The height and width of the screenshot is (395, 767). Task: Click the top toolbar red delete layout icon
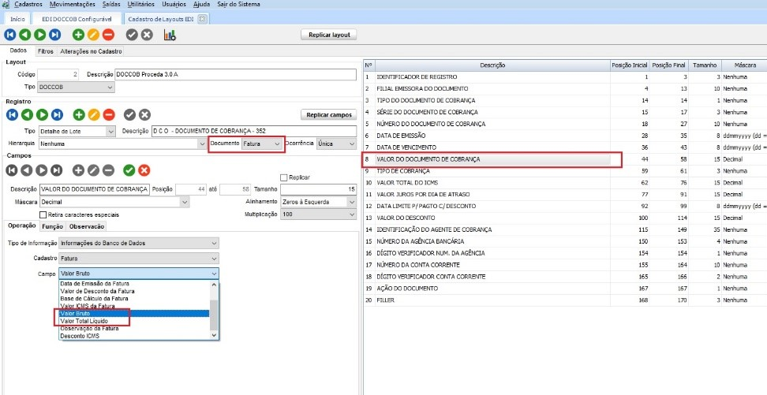tap(108, 35)
